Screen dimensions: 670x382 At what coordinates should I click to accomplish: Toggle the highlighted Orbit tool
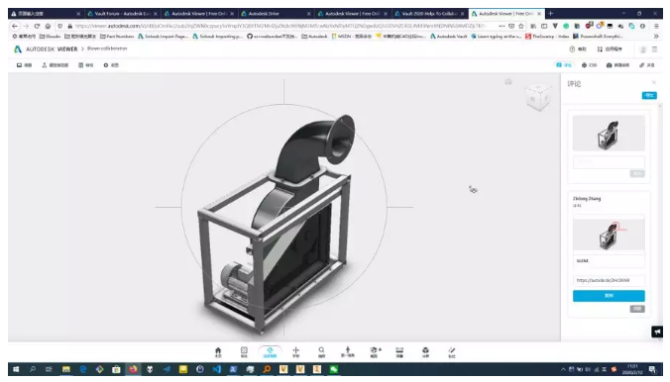pyautogui.click(x=270, y=352)
